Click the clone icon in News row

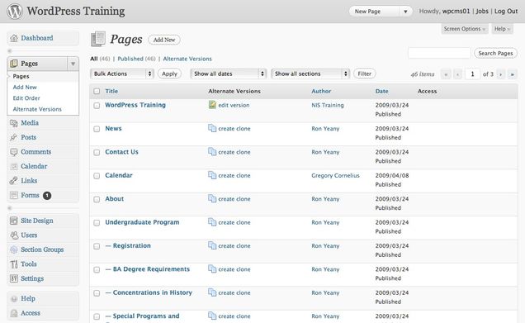(212, 128)
